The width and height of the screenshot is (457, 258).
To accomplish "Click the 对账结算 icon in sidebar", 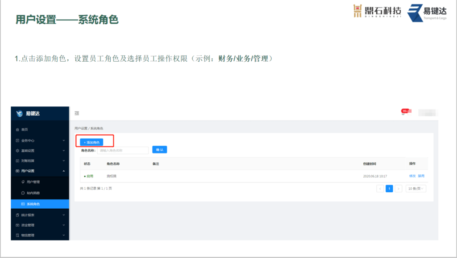I will (17, 161).
